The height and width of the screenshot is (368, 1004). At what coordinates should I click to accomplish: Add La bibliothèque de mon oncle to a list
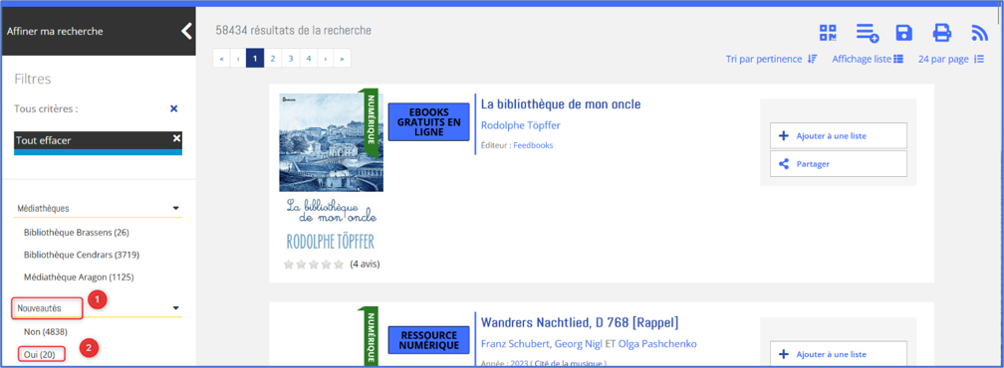pos(839,135)
